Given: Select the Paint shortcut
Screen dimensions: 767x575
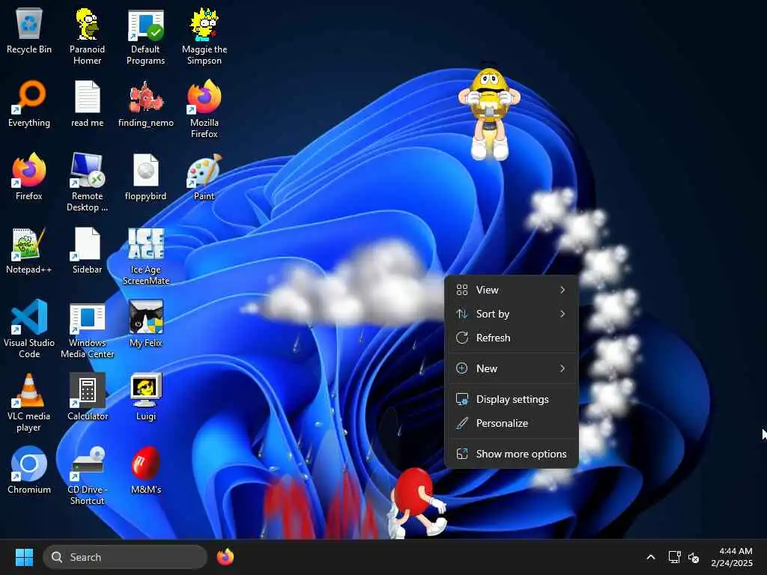Looking at the screenshot, I should click(x=204, y=177).
